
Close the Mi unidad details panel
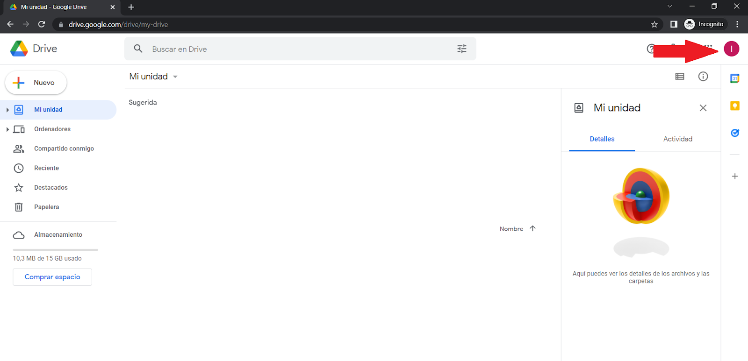[x=703, y=108]
